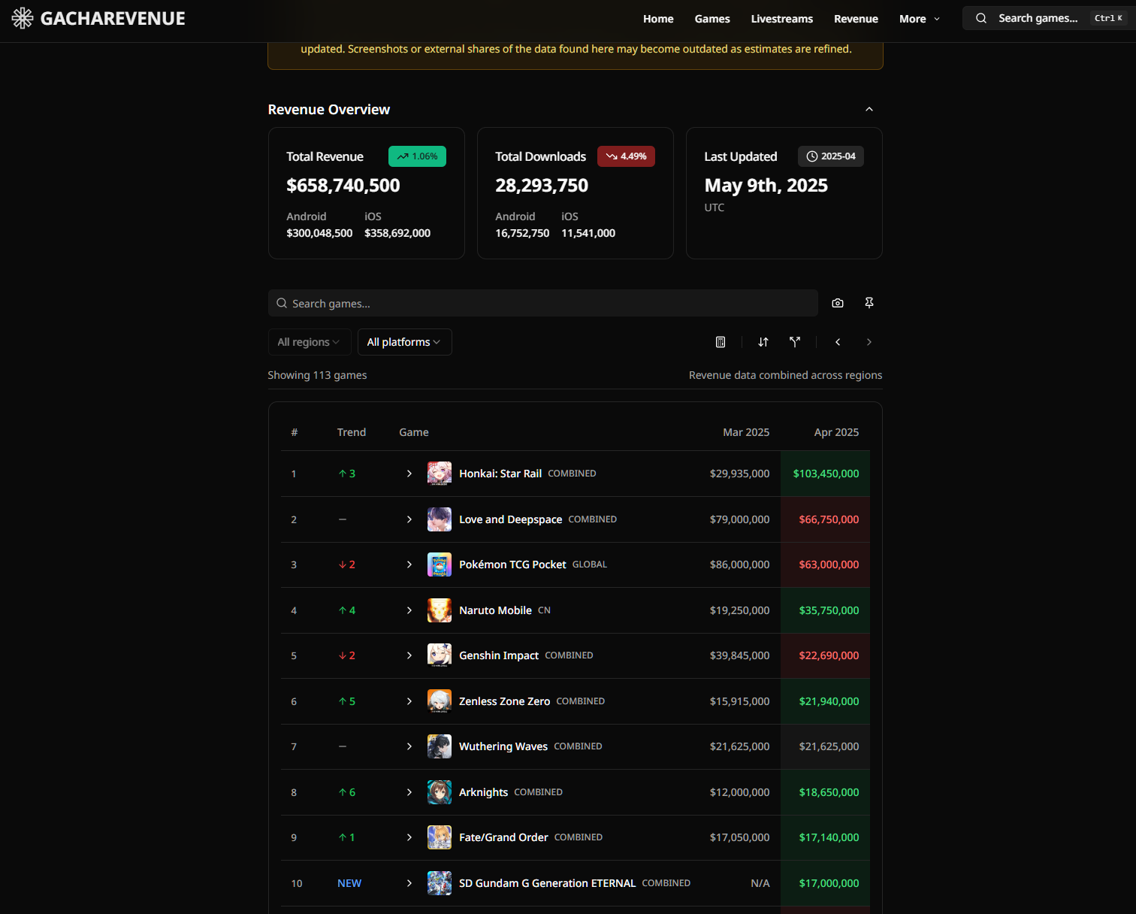Take a screenshot with the camera icon
The height and width of the screenshot is (914, 1136).
838,303
